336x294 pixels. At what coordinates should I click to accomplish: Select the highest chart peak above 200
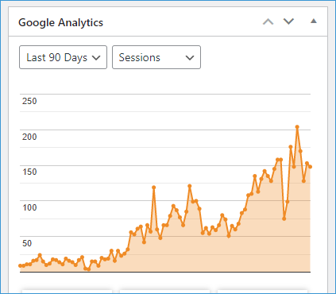click(297, 127)
